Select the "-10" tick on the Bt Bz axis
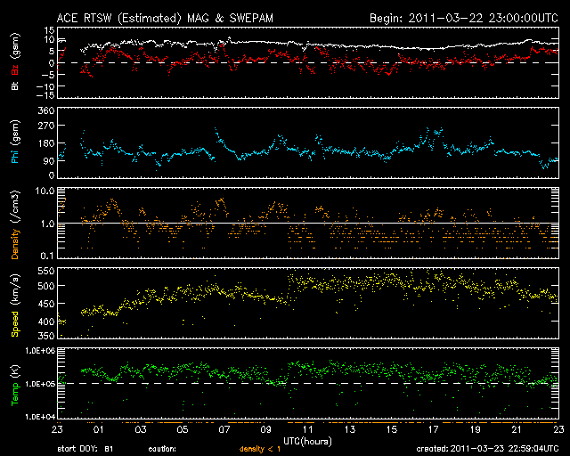Image resolution: width=570 pixels, height=456 pixels. pos(45,86)
